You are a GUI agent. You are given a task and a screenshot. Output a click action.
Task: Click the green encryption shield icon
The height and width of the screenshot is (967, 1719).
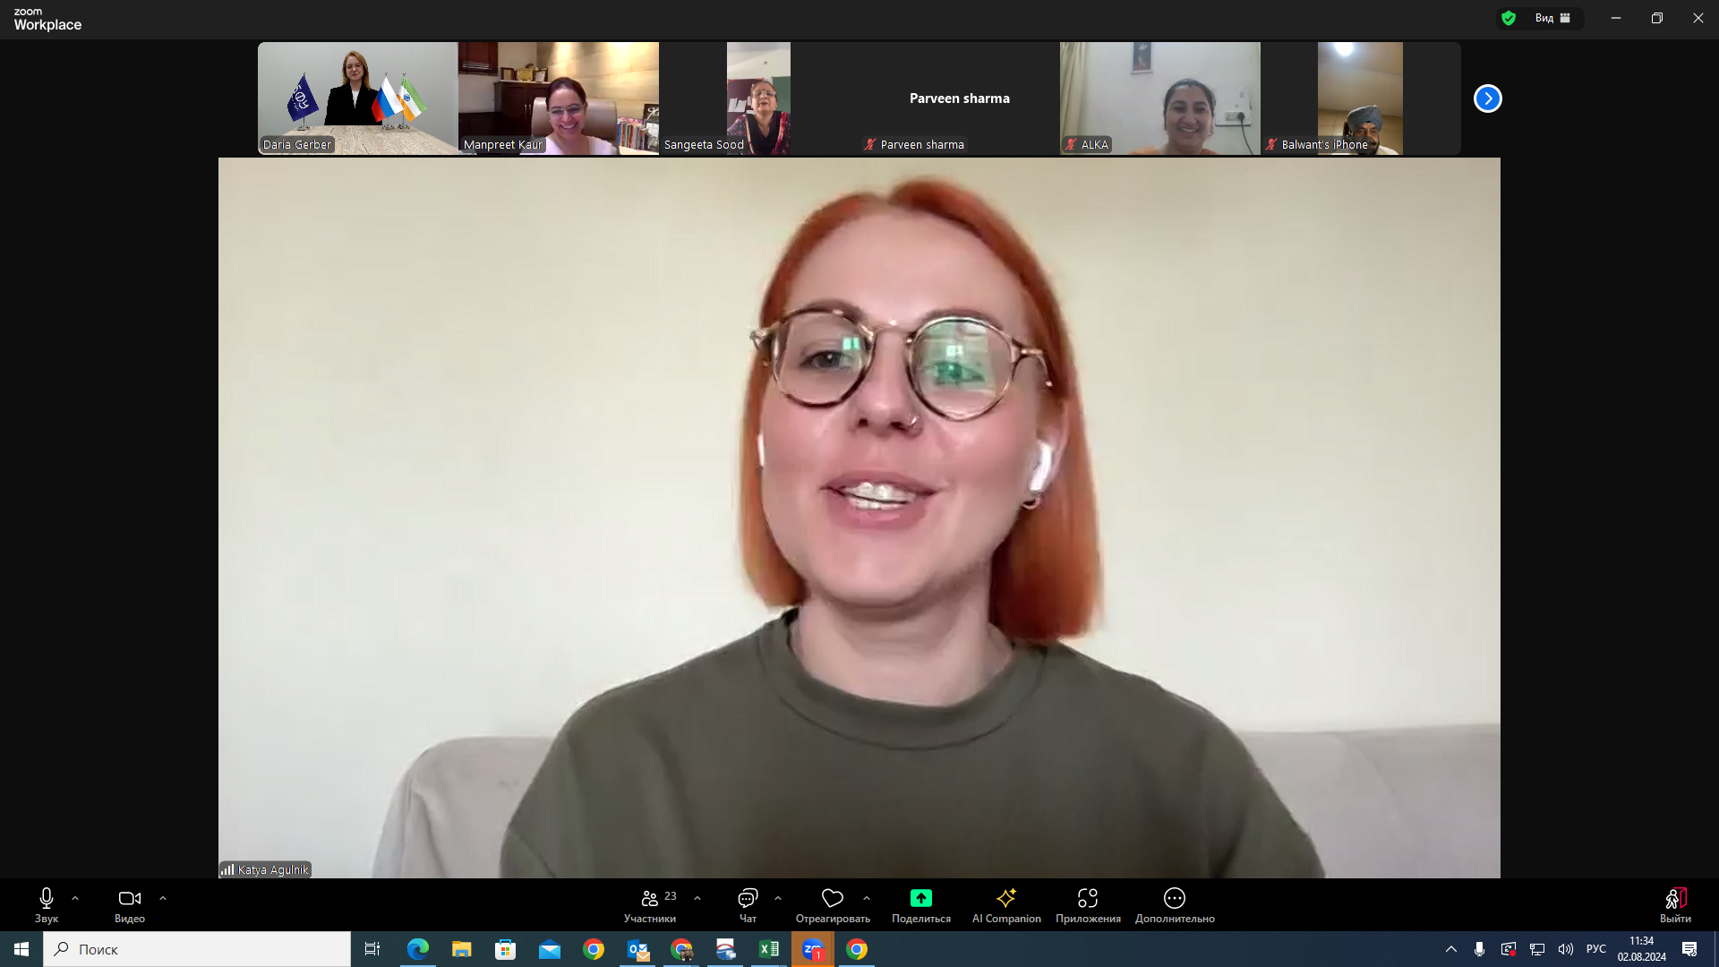point(1509,18)
